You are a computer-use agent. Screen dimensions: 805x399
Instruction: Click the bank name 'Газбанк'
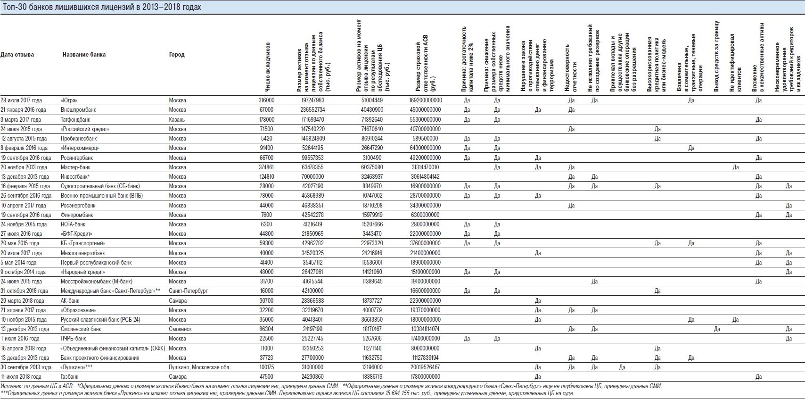(70, 377)
